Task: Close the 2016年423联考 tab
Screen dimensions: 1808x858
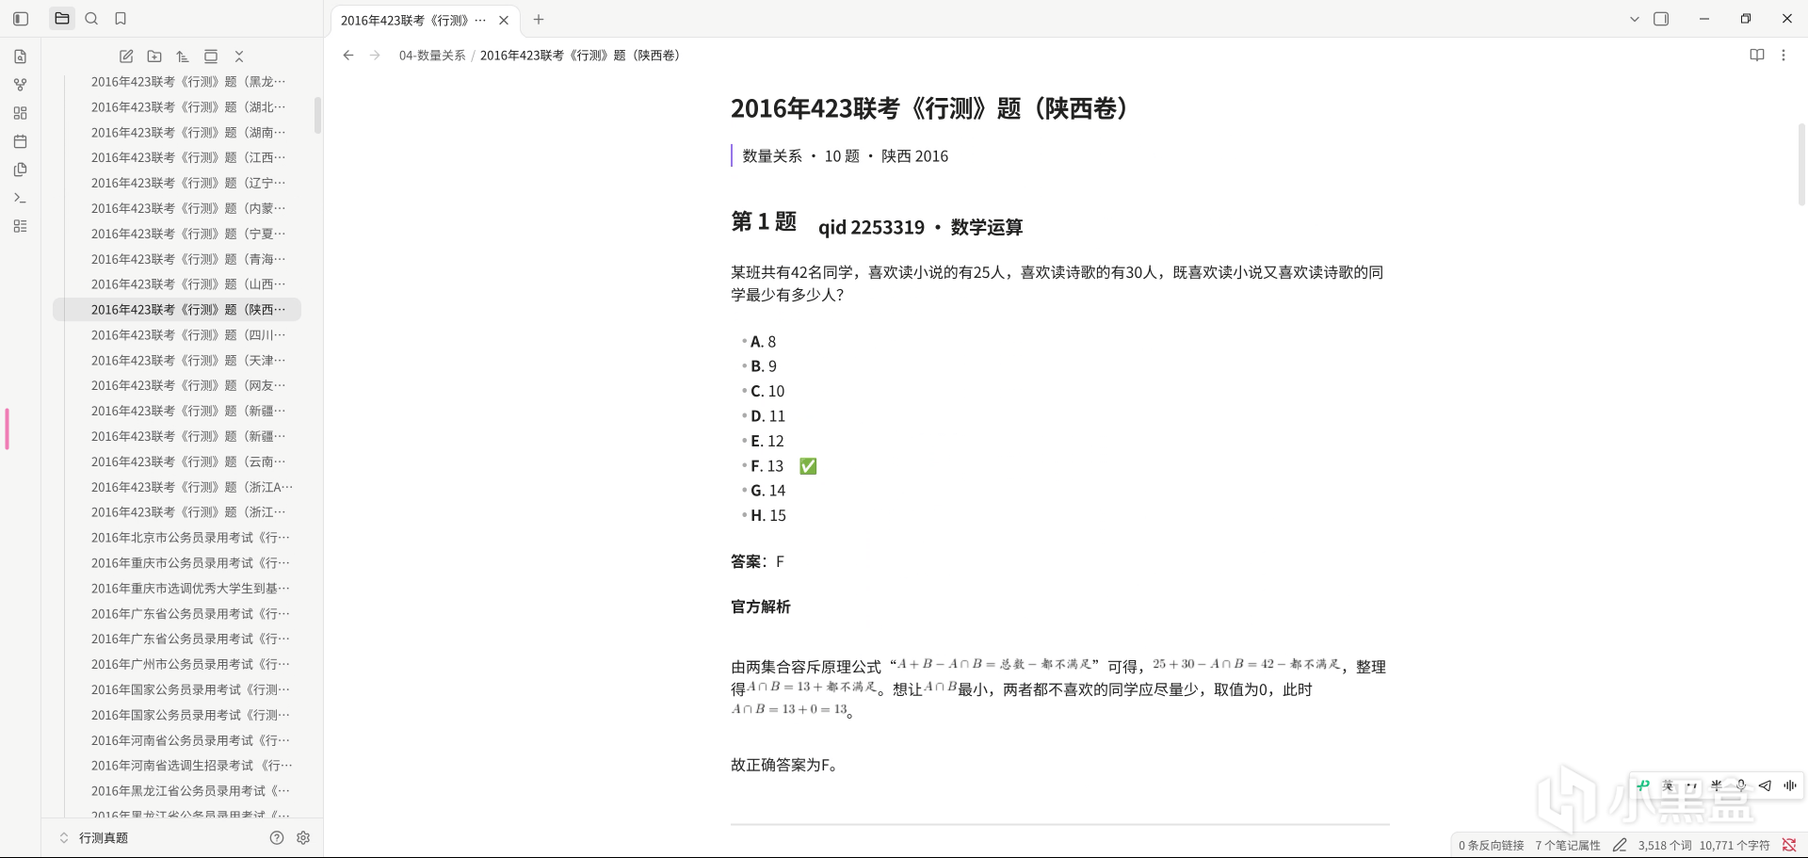Action: 504,20
